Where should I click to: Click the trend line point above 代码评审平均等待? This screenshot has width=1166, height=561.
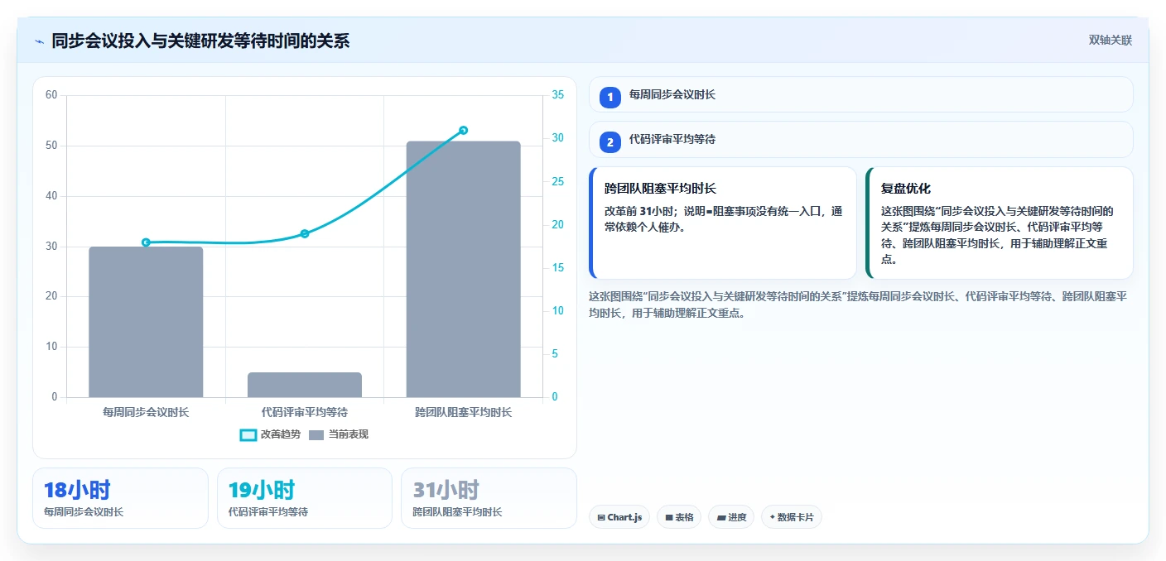305,233
